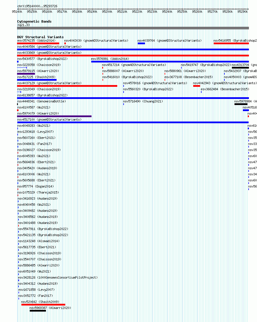Open nsv4037129 gnomAD variant label
Screen dimensions: 257x322
(49, 83)
